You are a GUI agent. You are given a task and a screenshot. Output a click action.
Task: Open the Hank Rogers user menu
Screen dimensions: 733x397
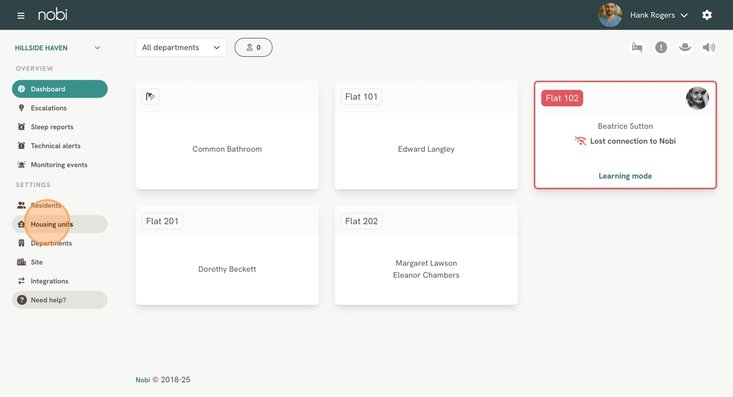tap(658, 15)
